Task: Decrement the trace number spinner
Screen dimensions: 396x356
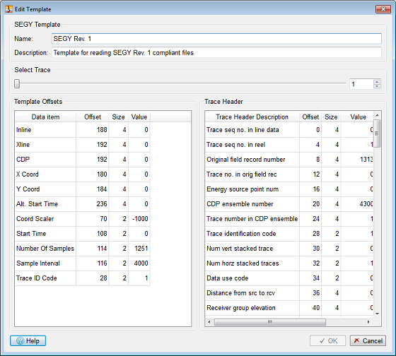Action: tap(377, 86)
